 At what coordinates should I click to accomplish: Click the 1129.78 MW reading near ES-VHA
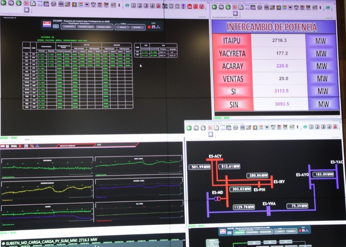click(244, 207)
